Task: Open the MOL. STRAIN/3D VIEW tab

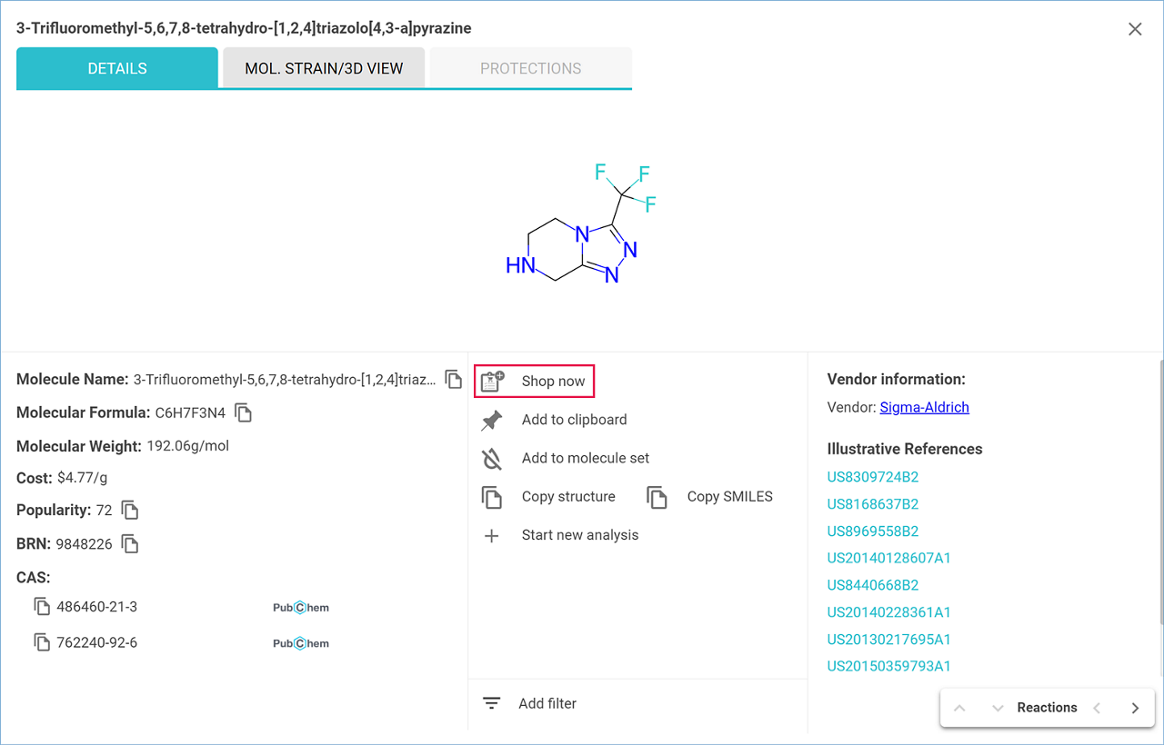Action: point(324,68)
